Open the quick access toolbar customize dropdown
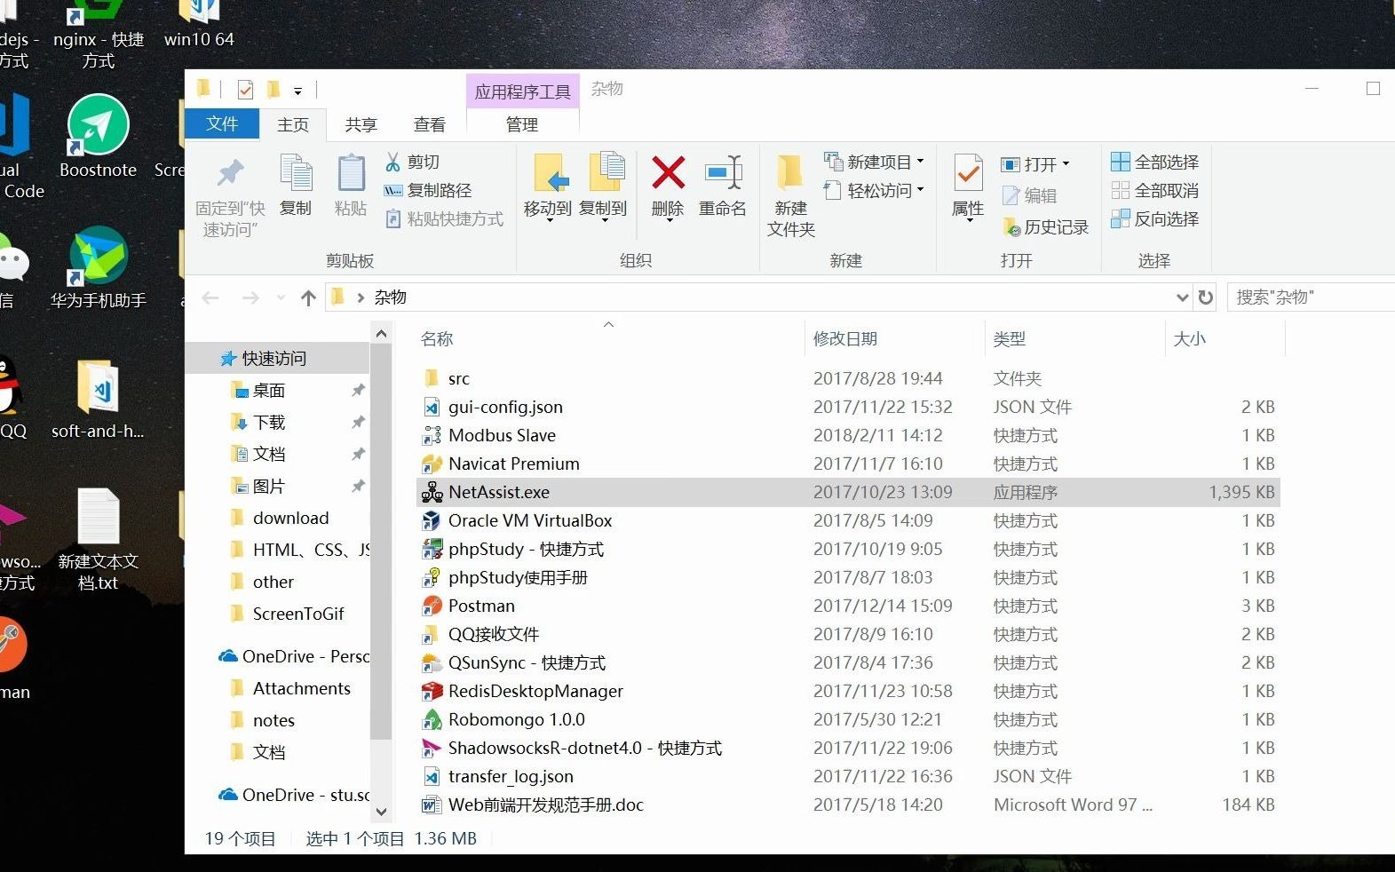 297,91
